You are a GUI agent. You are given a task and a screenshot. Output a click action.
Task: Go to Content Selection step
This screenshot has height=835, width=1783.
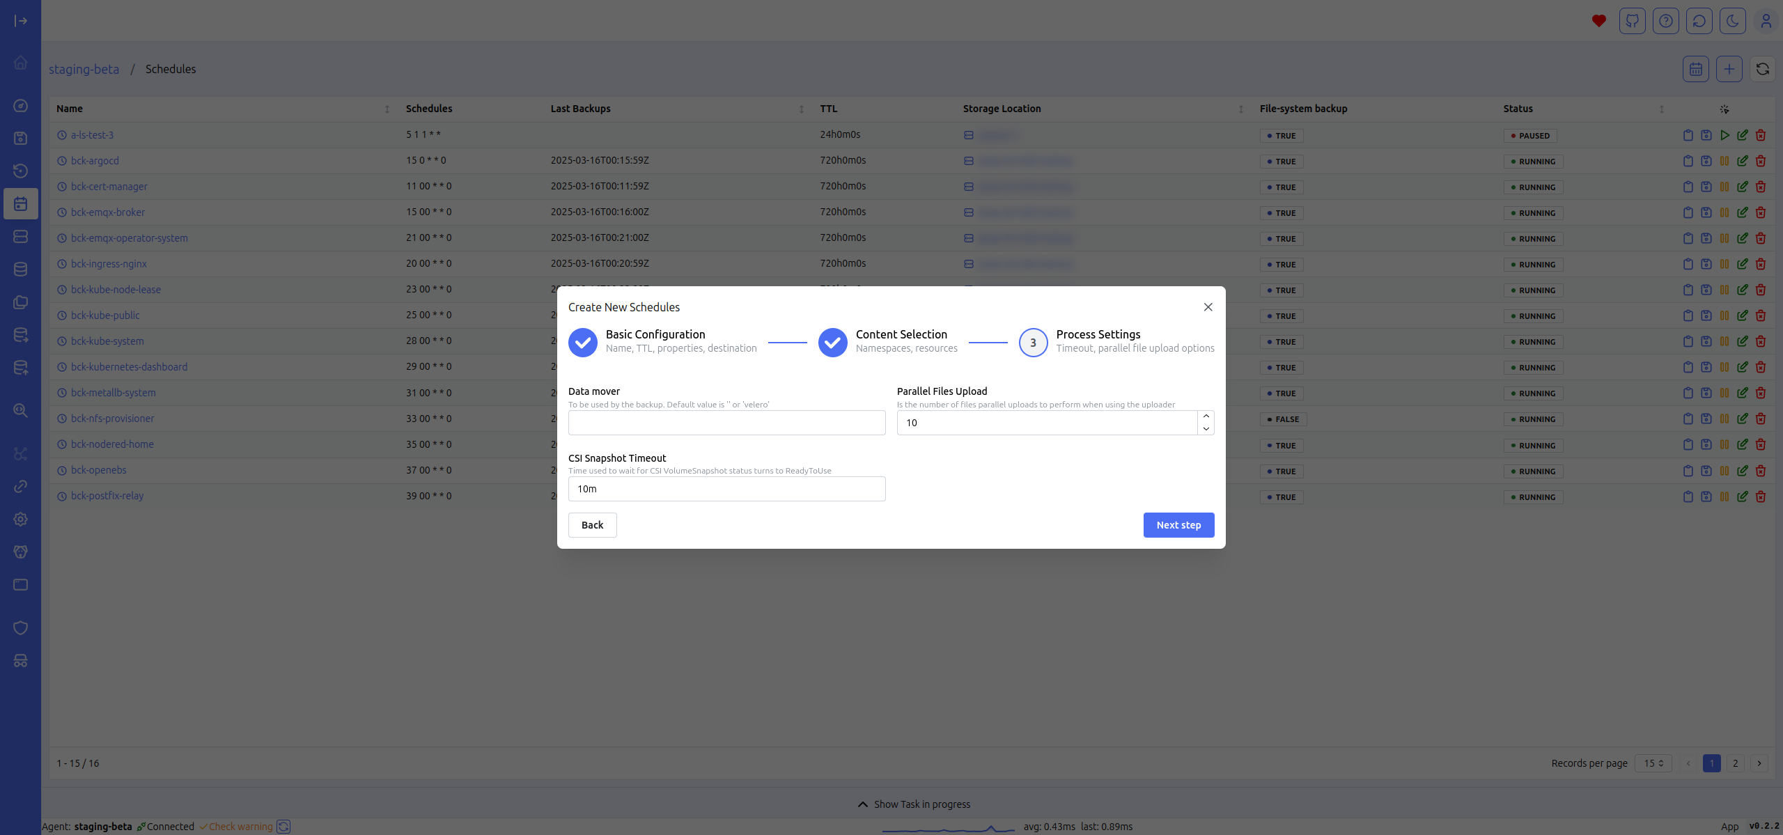point(888,342)
